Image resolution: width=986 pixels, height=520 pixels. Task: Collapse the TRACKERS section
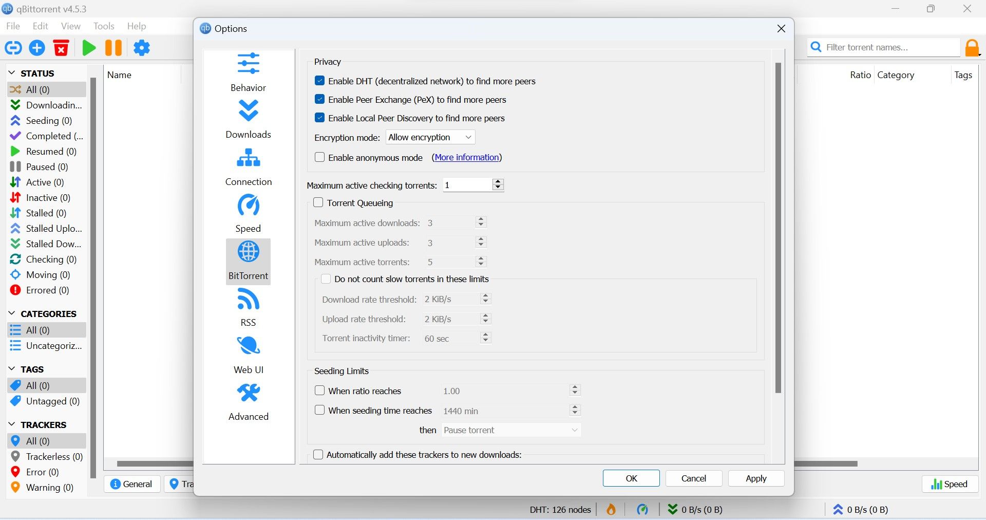click(x=12, y=424)
